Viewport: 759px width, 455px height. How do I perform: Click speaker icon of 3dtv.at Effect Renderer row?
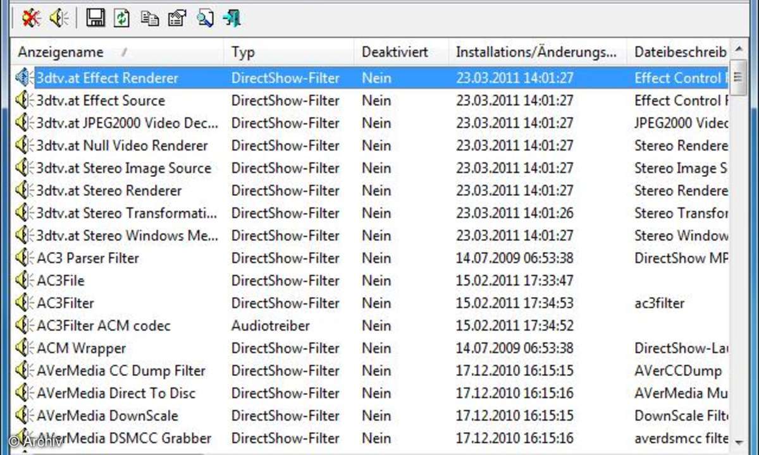(x=23, y=78)
